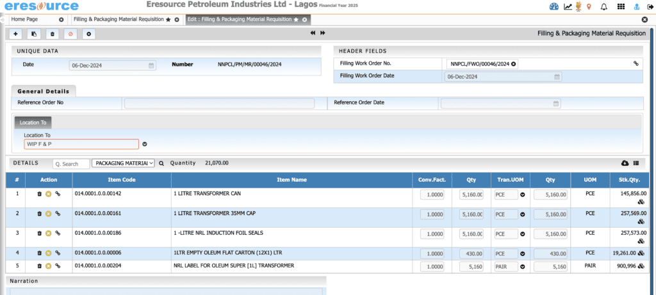Screen dimensions: 656x295
Task: Click the copy document toolbar icon
Action: (x=34, y=33)
